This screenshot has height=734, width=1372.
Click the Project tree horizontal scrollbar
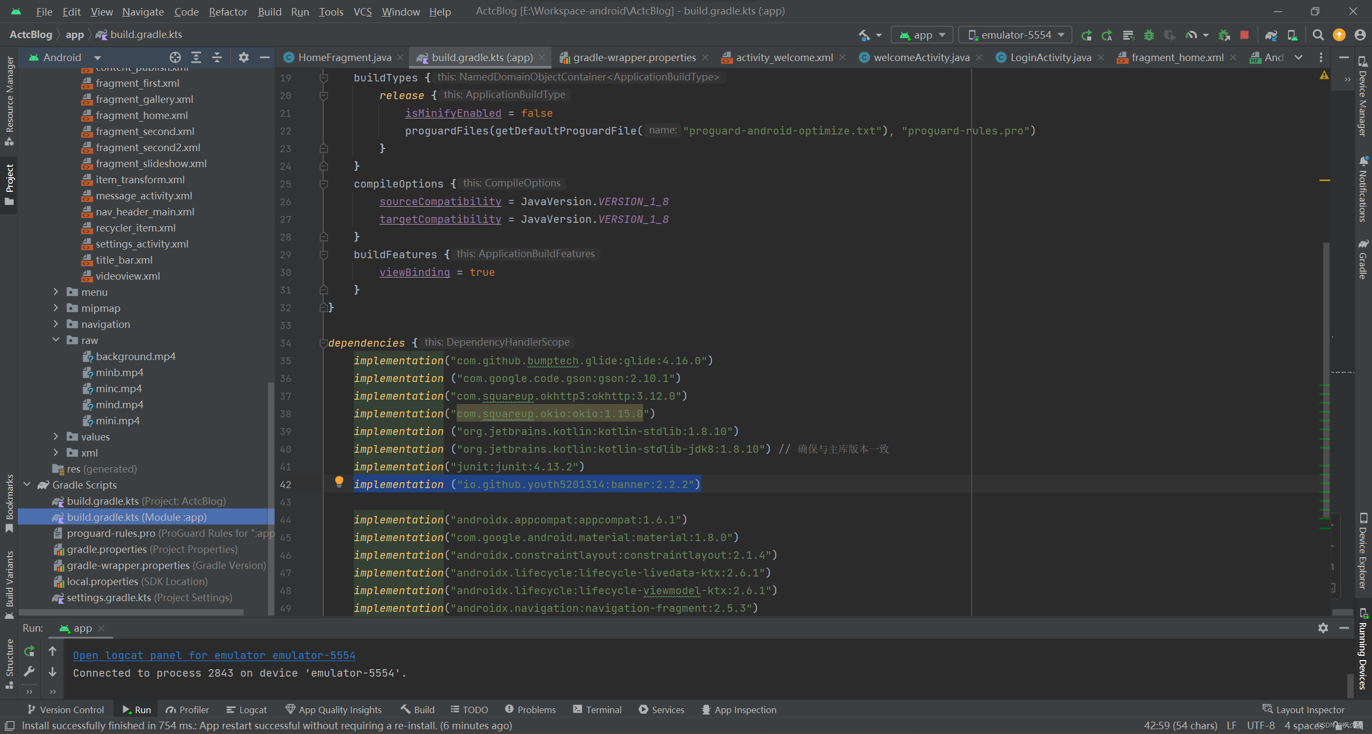click(x=131, y=612)
